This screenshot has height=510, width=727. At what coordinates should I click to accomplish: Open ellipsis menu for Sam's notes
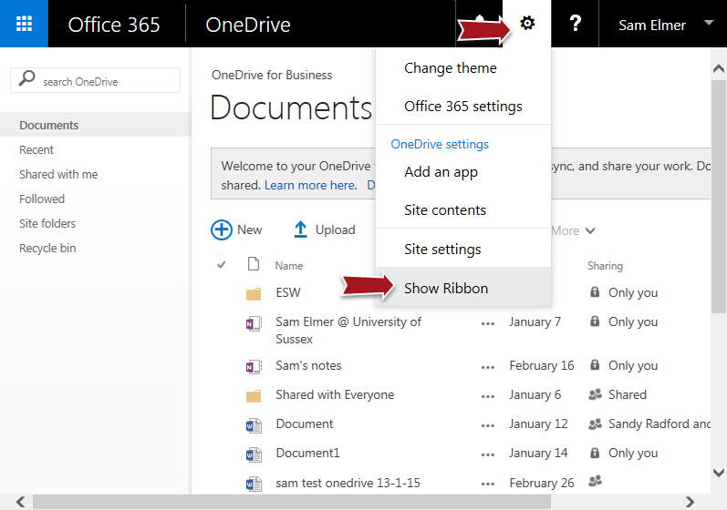point(488,367)
